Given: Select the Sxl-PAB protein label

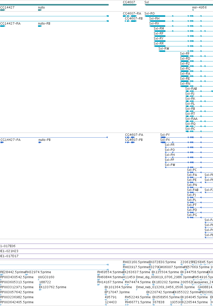Looking at the screenshot, I should 193,190.
